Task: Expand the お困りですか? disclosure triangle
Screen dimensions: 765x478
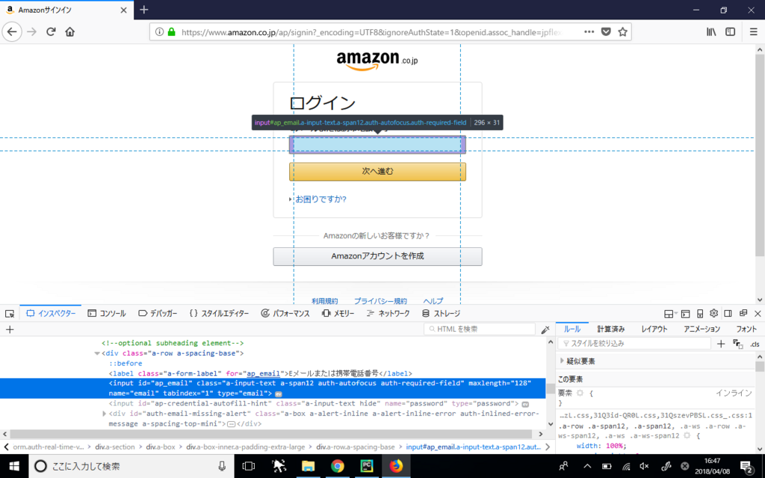Action: click(290, 199)
